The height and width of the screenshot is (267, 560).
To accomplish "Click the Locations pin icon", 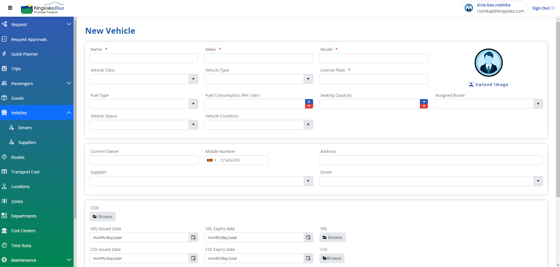I will click(x=4, y=186).
